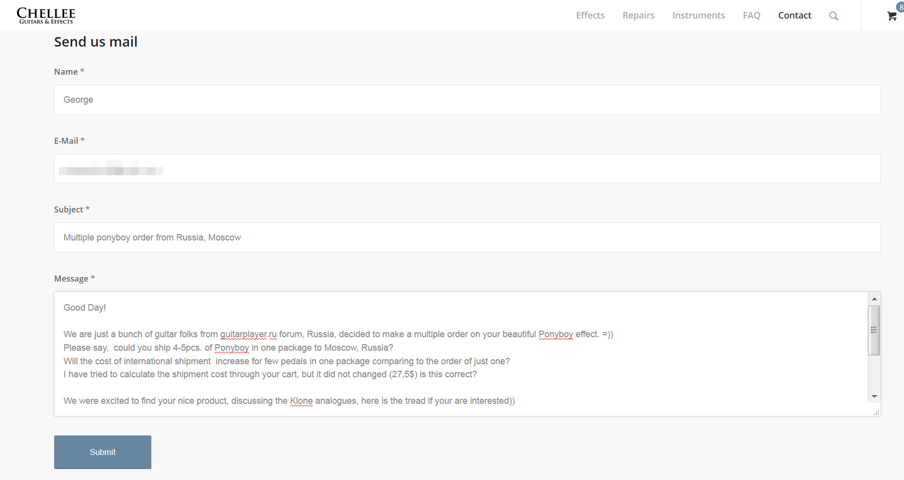Open the shopping cart icon
Image resolution: width=904 pixels, height=480 pixels.
[892, 16]
